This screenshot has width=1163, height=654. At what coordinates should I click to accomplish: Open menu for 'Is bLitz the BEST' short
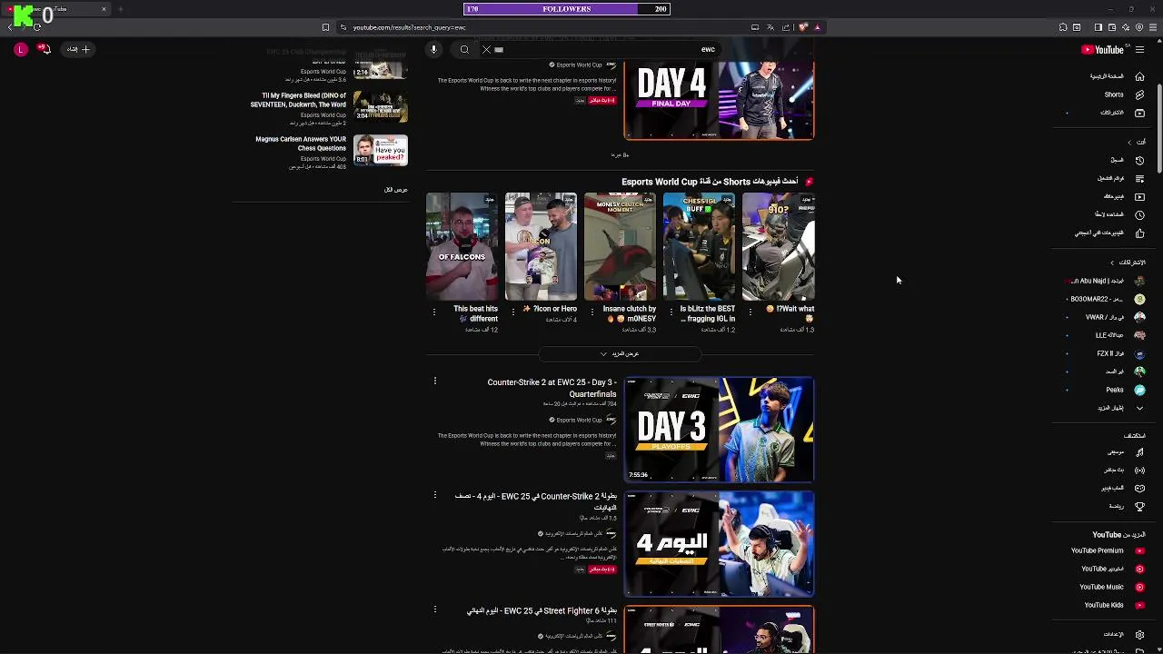coord(671,312)
